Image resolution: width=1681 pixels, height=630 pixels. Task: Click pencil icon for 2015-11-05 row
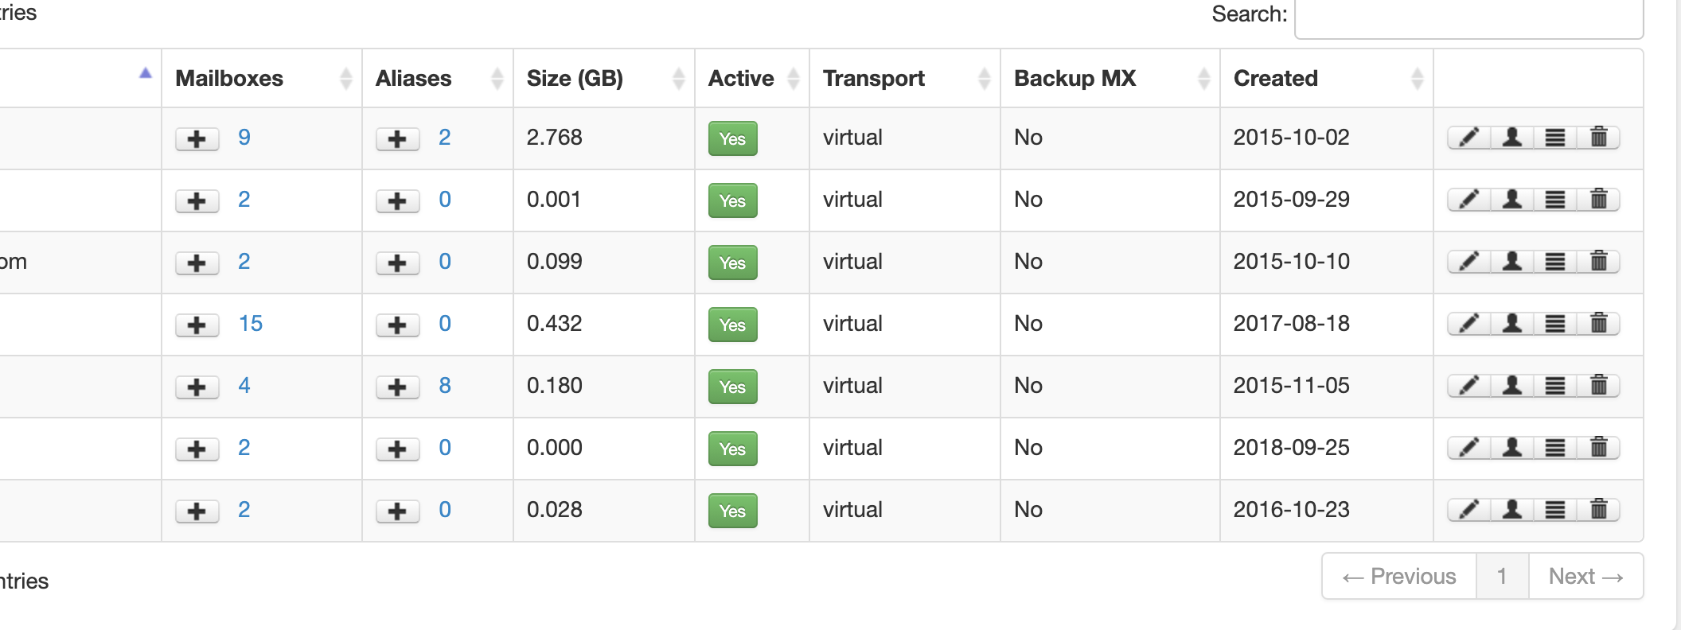coord(1469,386)
